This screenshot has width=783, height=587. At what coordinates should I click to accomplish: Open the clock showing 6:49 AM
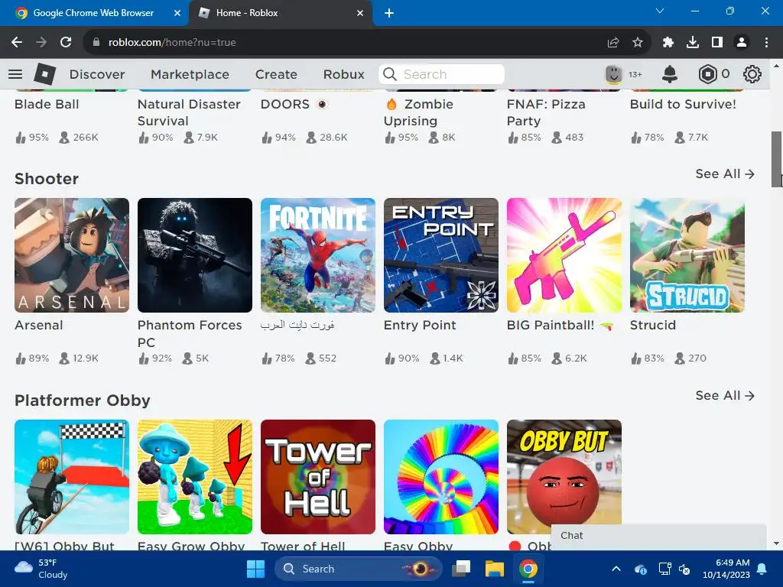click(726, 569)
